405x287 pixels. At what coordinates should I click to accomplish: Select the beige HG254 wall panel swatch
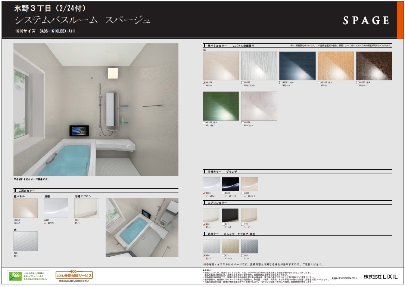221,66
